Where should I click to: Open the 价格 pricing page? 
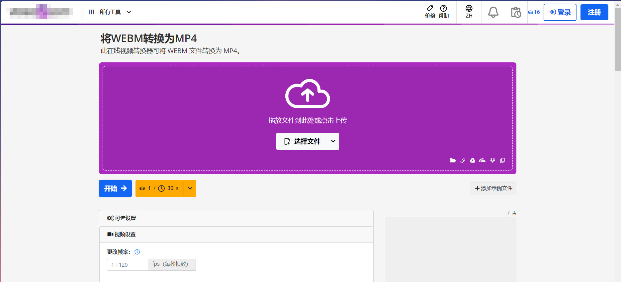tap(430, 12)
